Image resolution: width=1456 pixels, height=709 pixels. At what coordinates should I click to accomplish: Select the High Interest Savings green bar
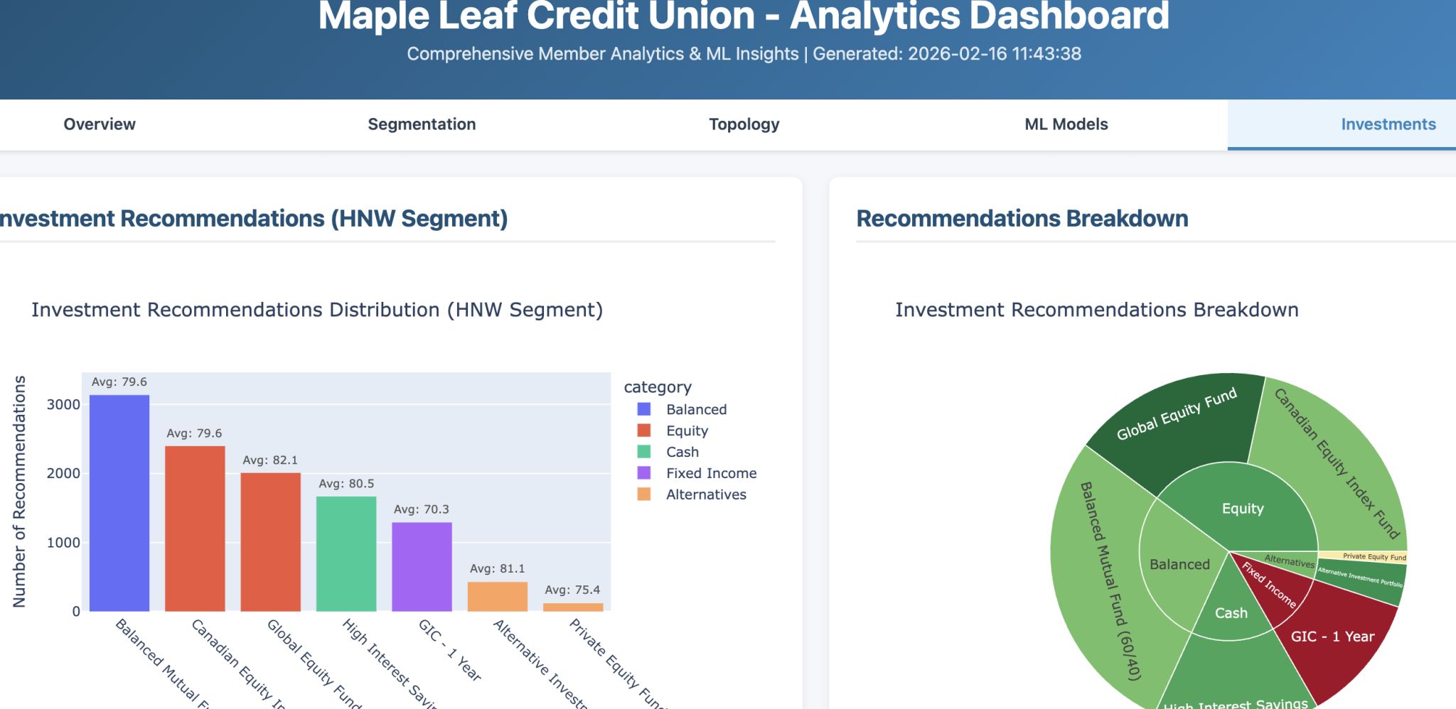pos(346,551)
